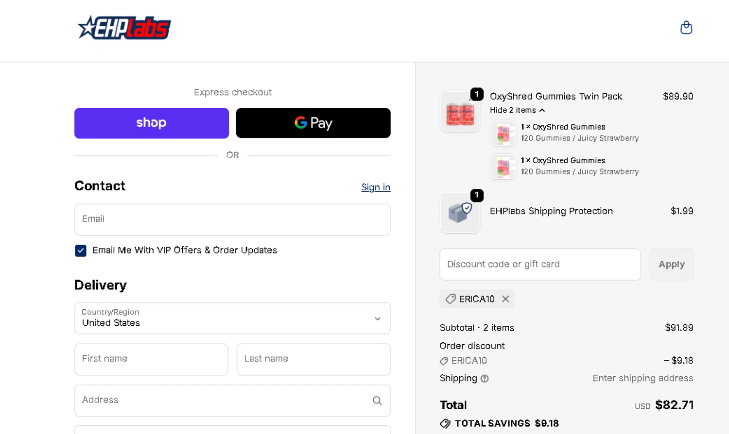Focus the Email input field
Image resolution: width=729 pixels, height=434 pixels.
point(232,219)
